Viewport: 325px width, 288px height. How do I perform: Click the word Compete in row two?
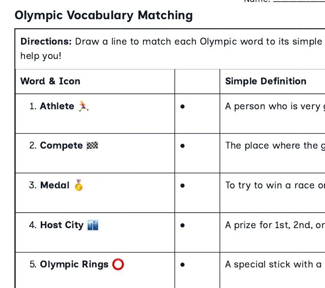(x=61, y=146)
